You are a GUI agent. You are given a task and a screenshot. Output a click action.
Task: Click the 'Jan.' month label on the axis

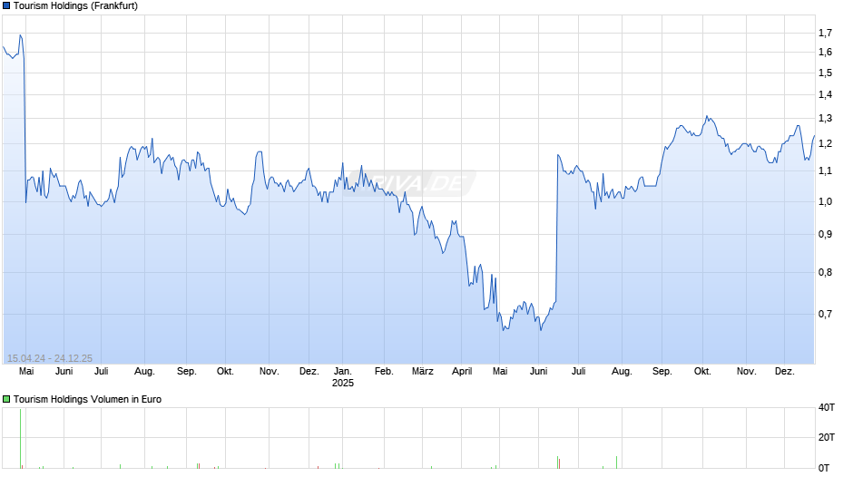tap(343, 372)
